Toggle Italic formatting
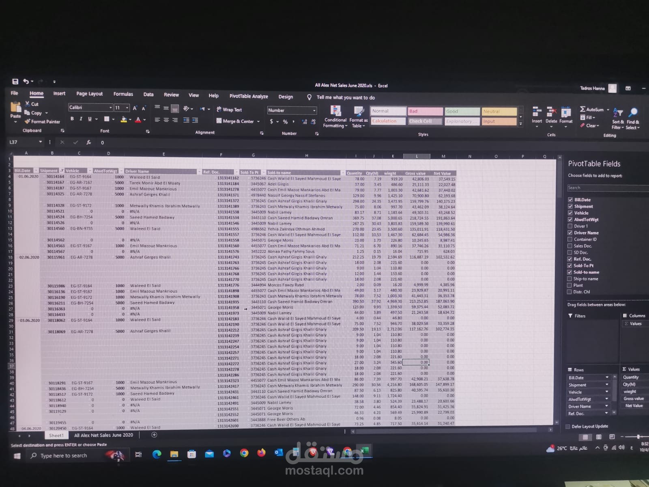The height and width of the screenshot is (487, 649). (x=81, y=119)
